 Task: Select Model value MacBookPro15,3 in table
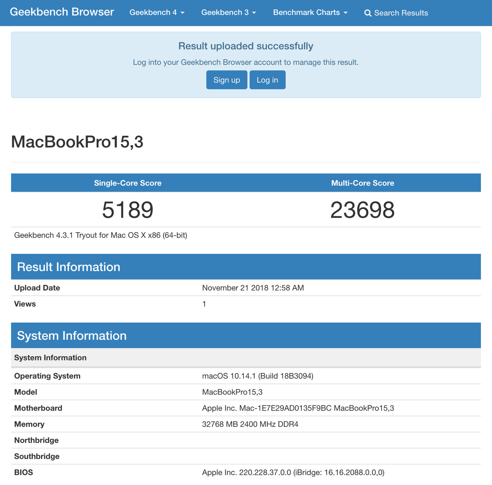[232, 392]
